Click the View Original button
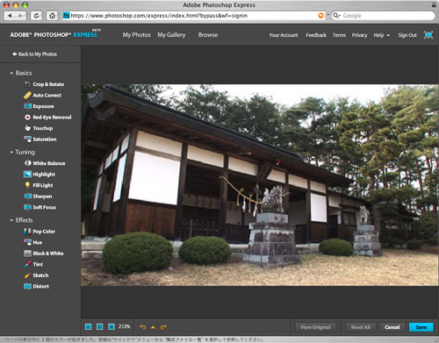439x343 pixels. click(315, 327)
